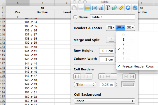Open the Chart inspector icon
The width and height of the screenshot is (158, 105).
pyautogui.click(x=101, y=8)
